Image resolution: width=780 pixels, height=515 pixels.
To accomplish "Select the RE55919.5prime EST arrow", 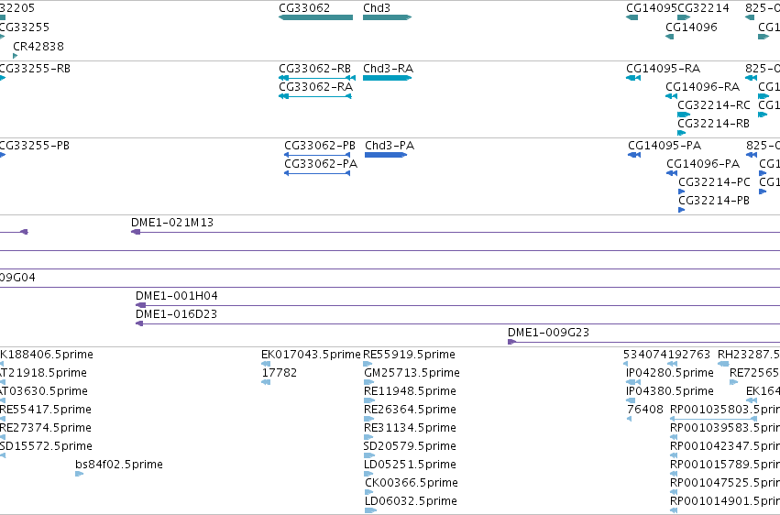I will tap(368, 364).
